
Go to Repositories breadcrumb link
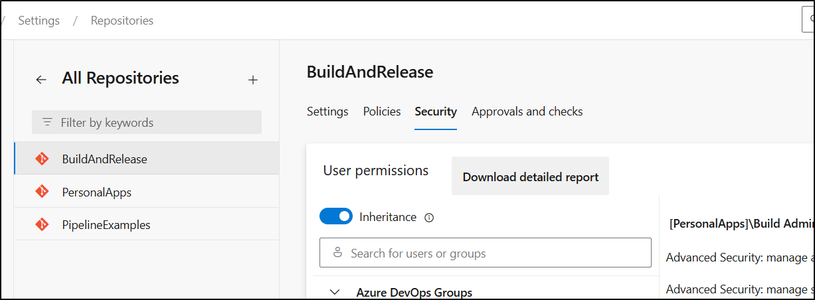122,21
